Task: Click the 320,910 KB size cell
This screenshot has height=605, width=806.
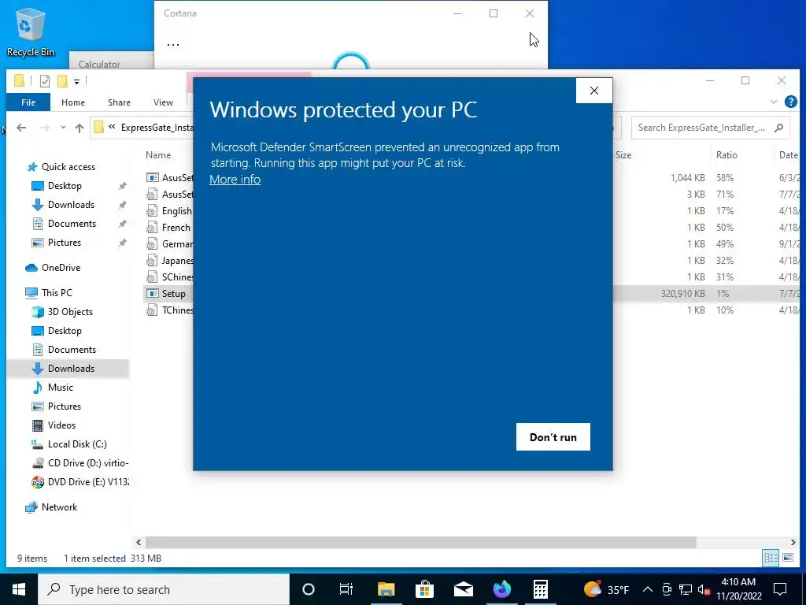Action: [682, 294]
